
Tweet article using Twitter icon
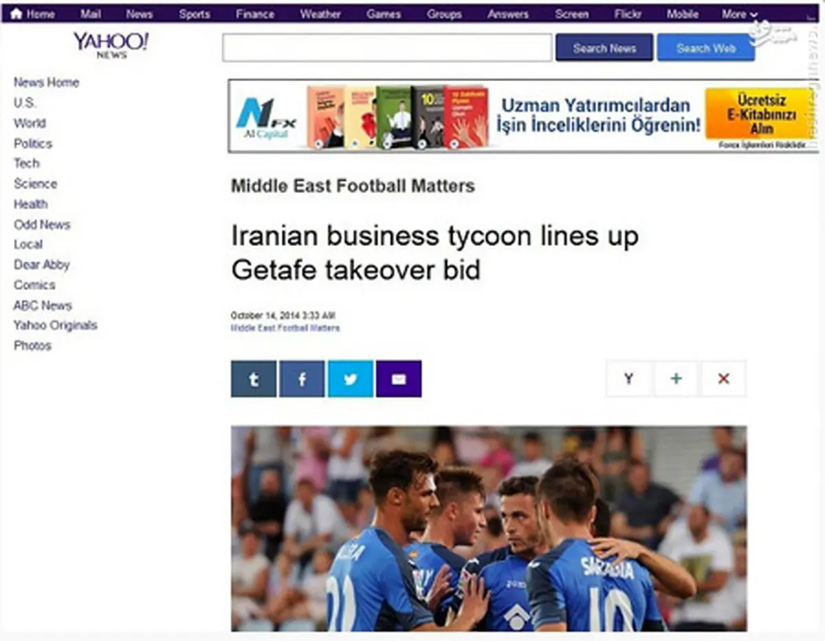351,379
